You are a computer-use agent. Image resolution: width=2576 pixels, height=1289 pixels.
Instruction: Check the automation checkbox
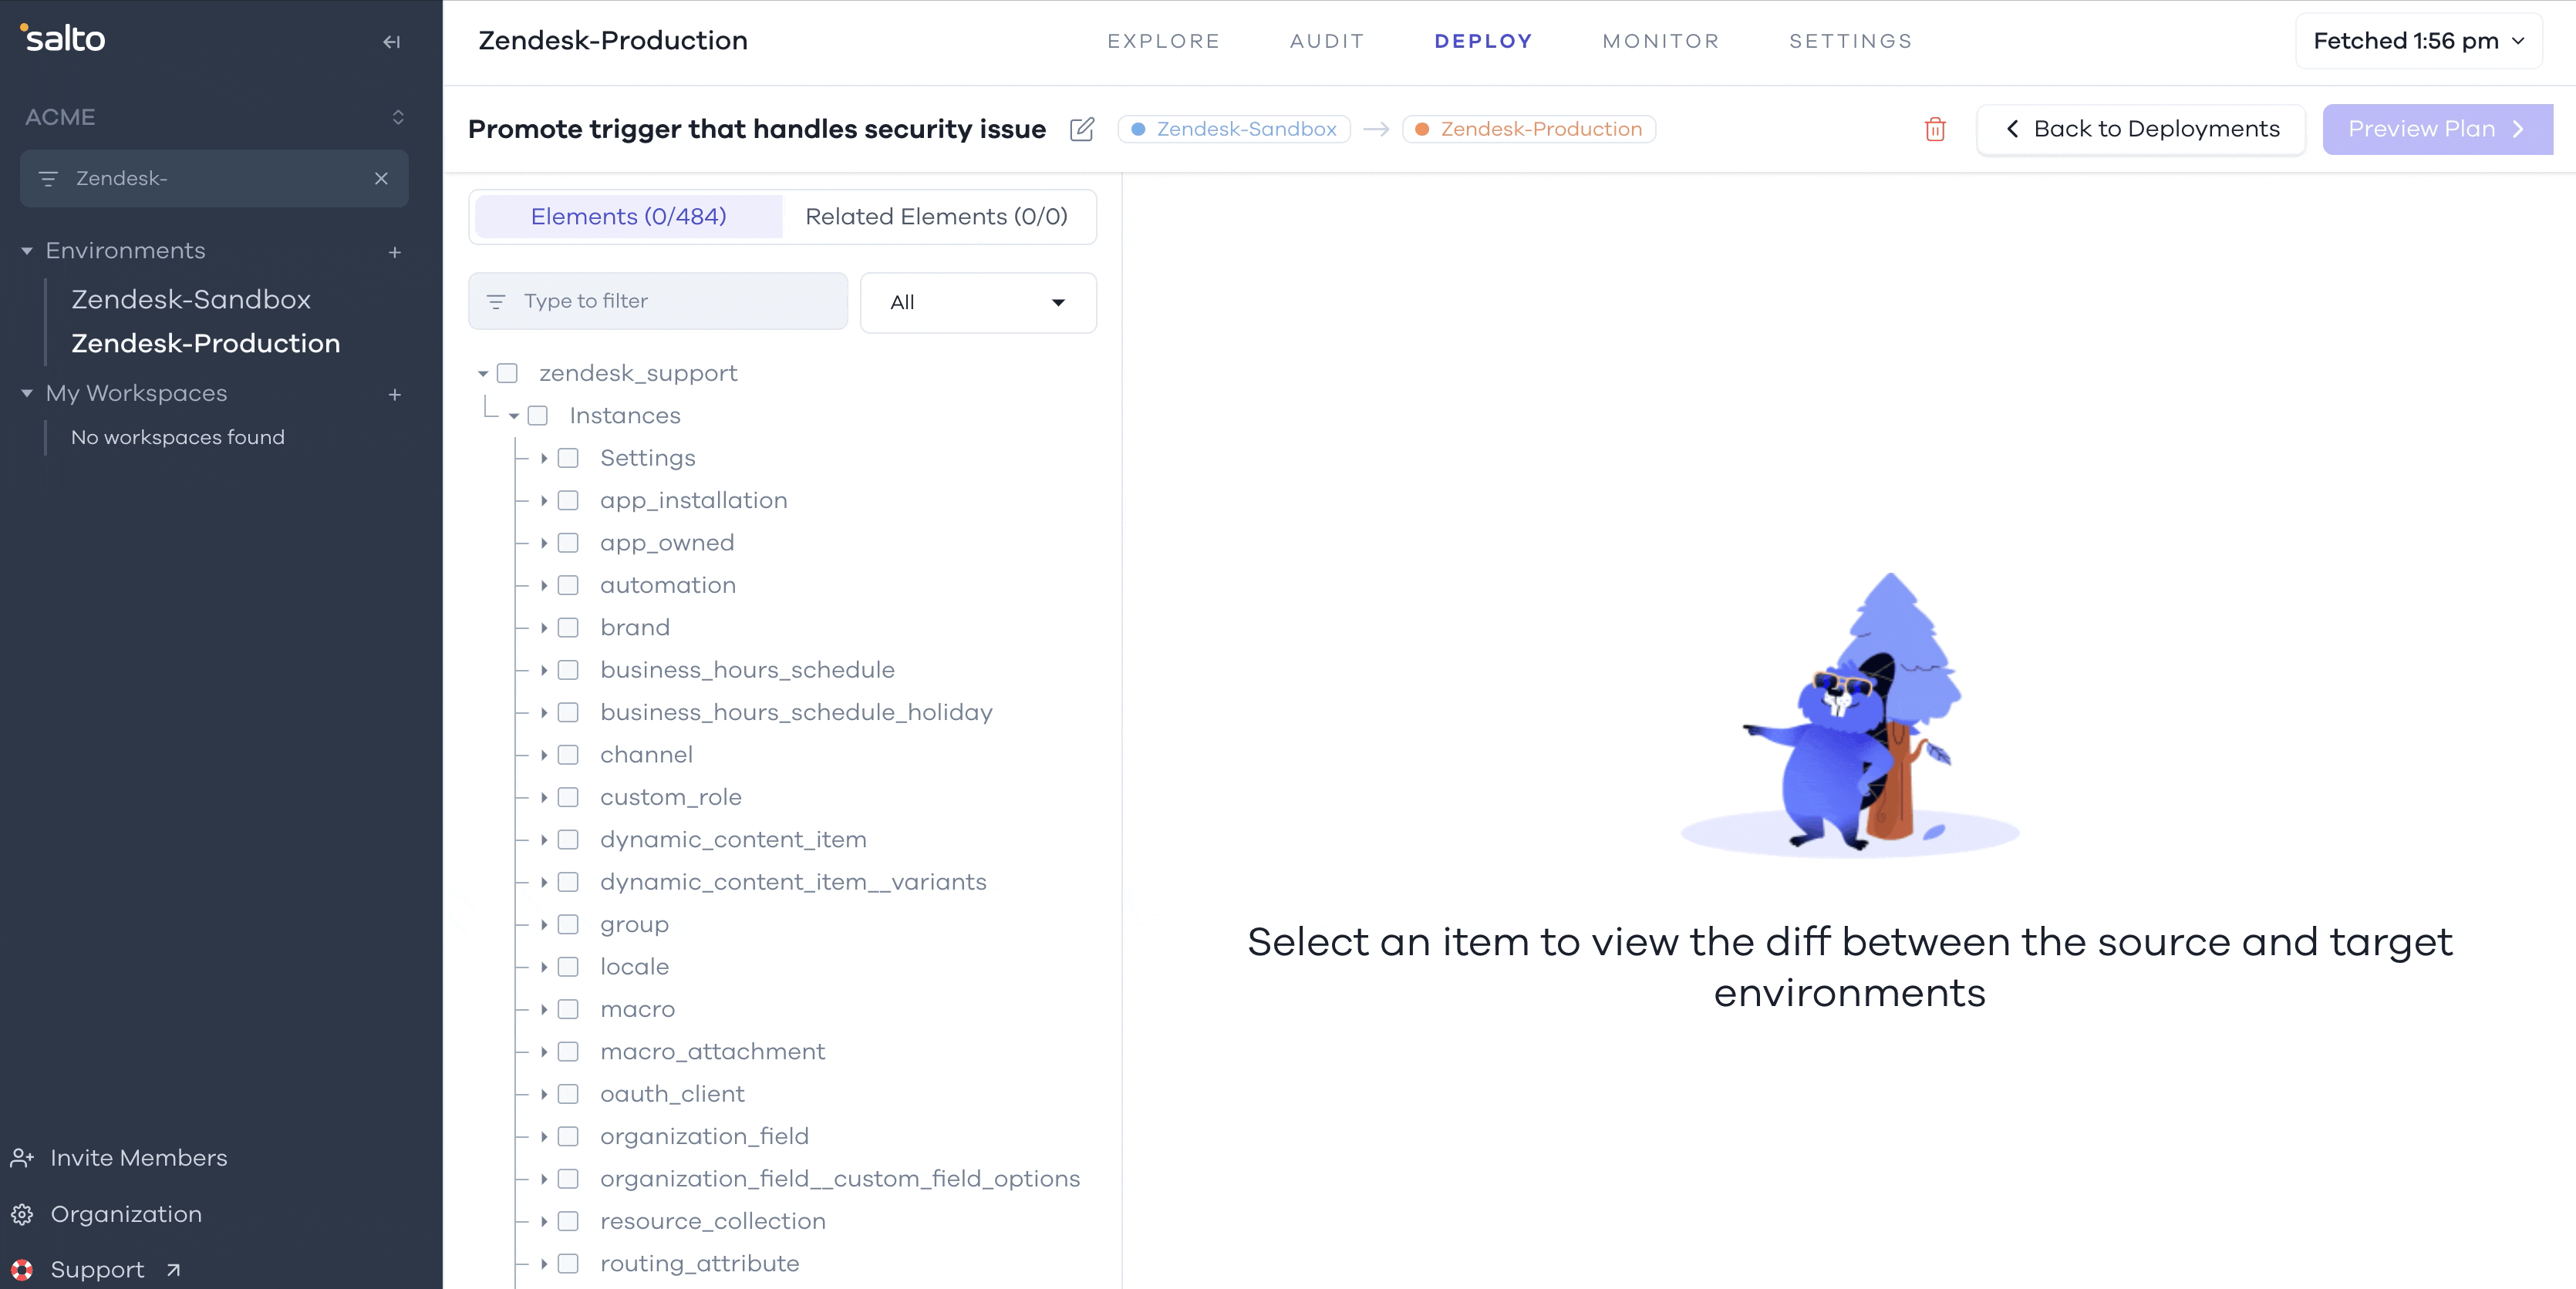click(568, 586)
